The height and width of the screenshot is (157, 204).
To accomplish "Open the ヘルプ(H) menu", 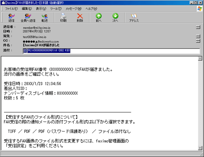I will pyautogui.click(x=91, y=9).
